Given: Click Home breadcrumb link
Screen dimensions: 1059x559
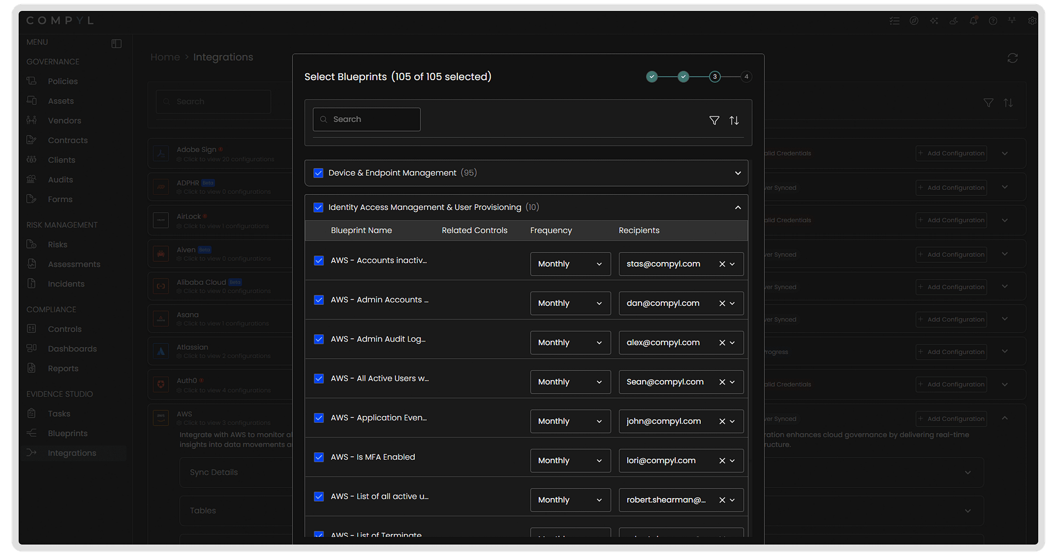Looking at the screenshot, I should coord(165,57).
